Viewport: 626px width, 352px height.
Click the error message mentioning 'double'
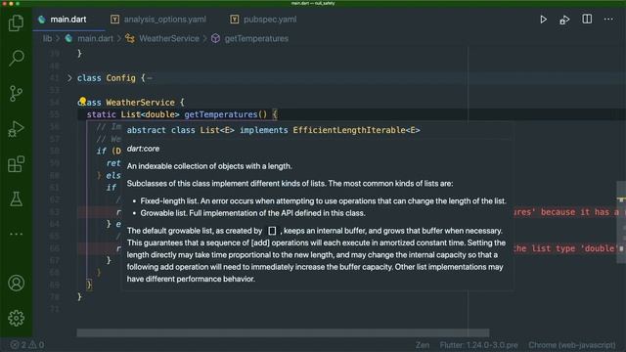point(566,248)
